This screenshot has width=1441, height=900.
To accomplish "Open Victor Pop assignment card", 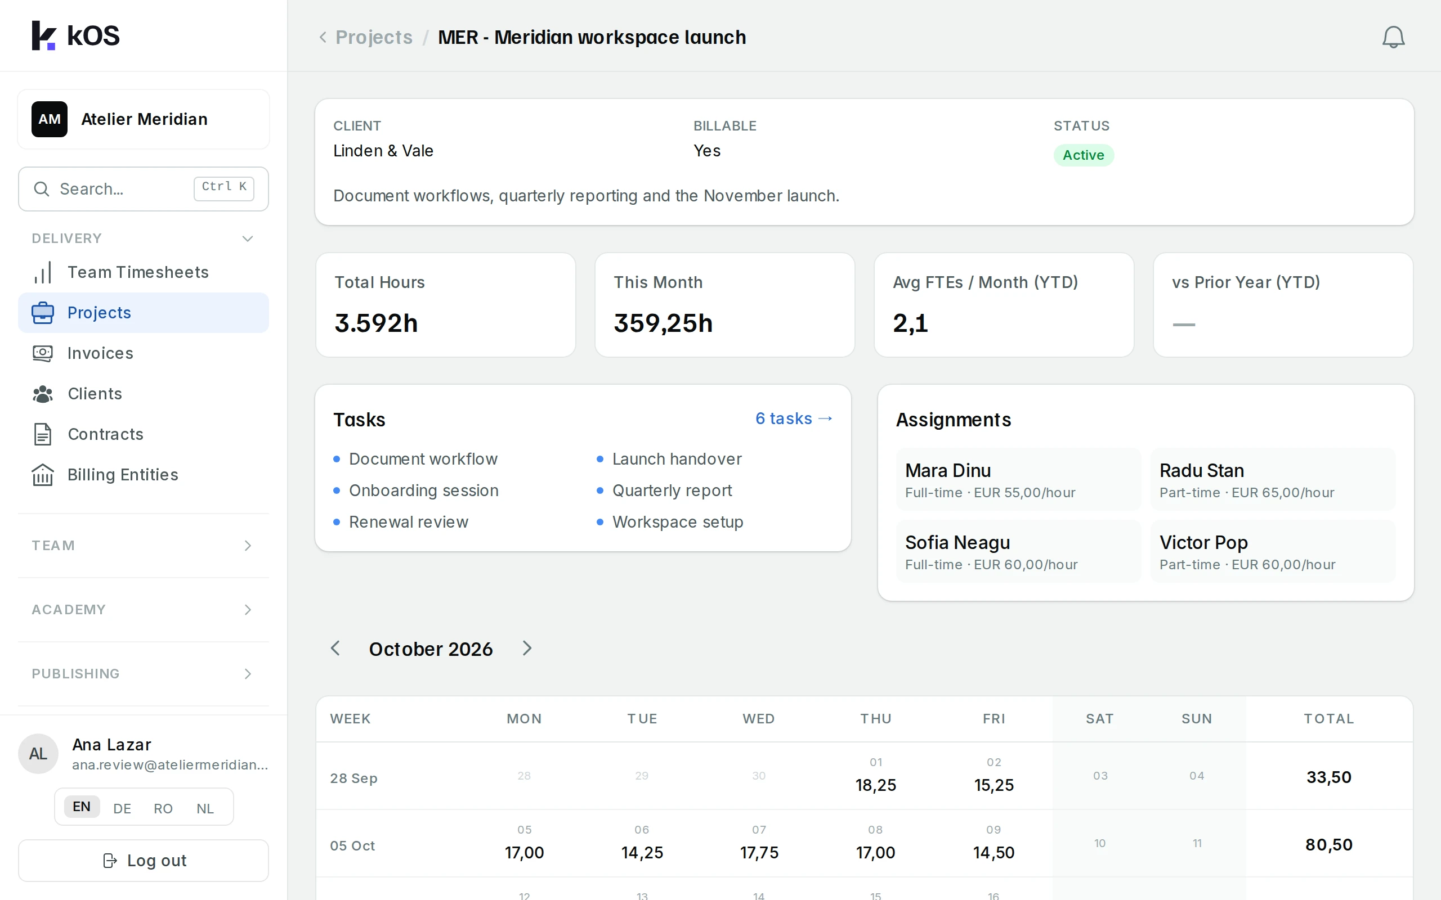I will point(1273,551).
